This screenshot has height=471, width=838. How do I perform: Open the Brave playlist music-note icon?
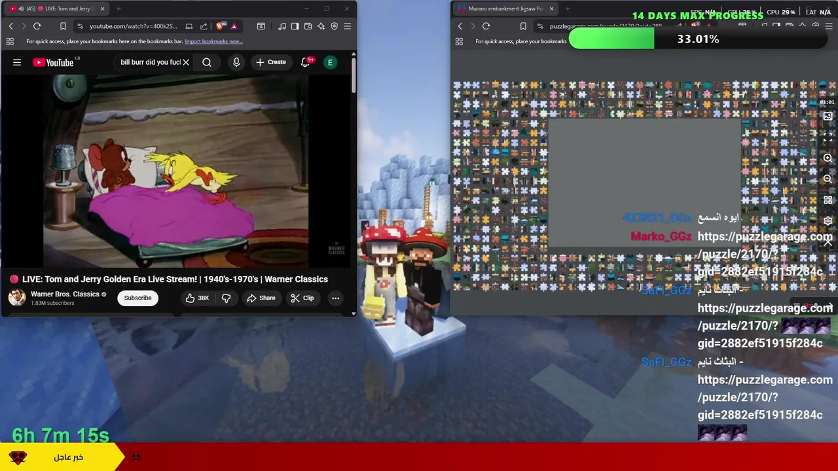[x=282, y=26]
